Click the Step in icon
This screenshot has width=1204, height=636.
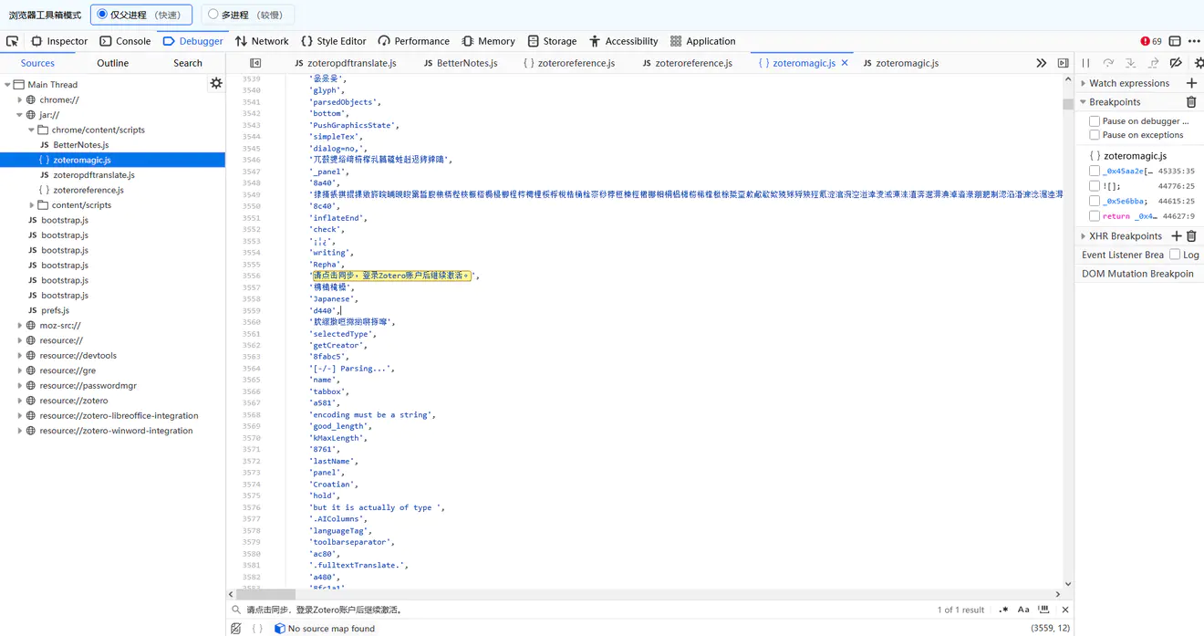(x=1128, y=62)
